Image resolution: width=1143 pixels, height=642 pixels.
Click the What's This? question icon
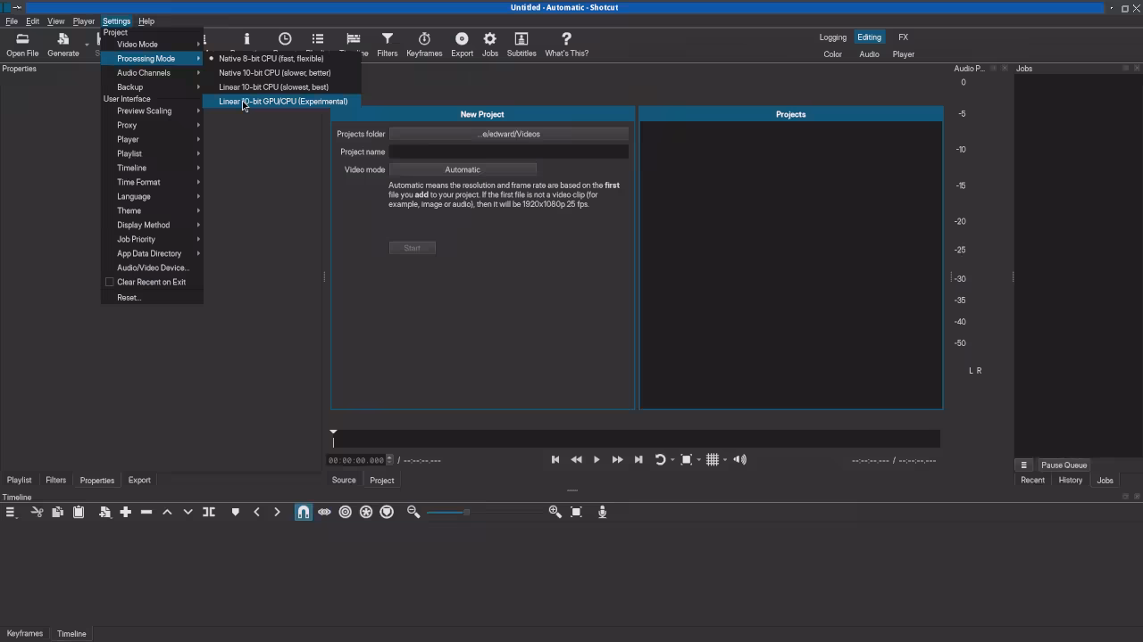[566, 44]
